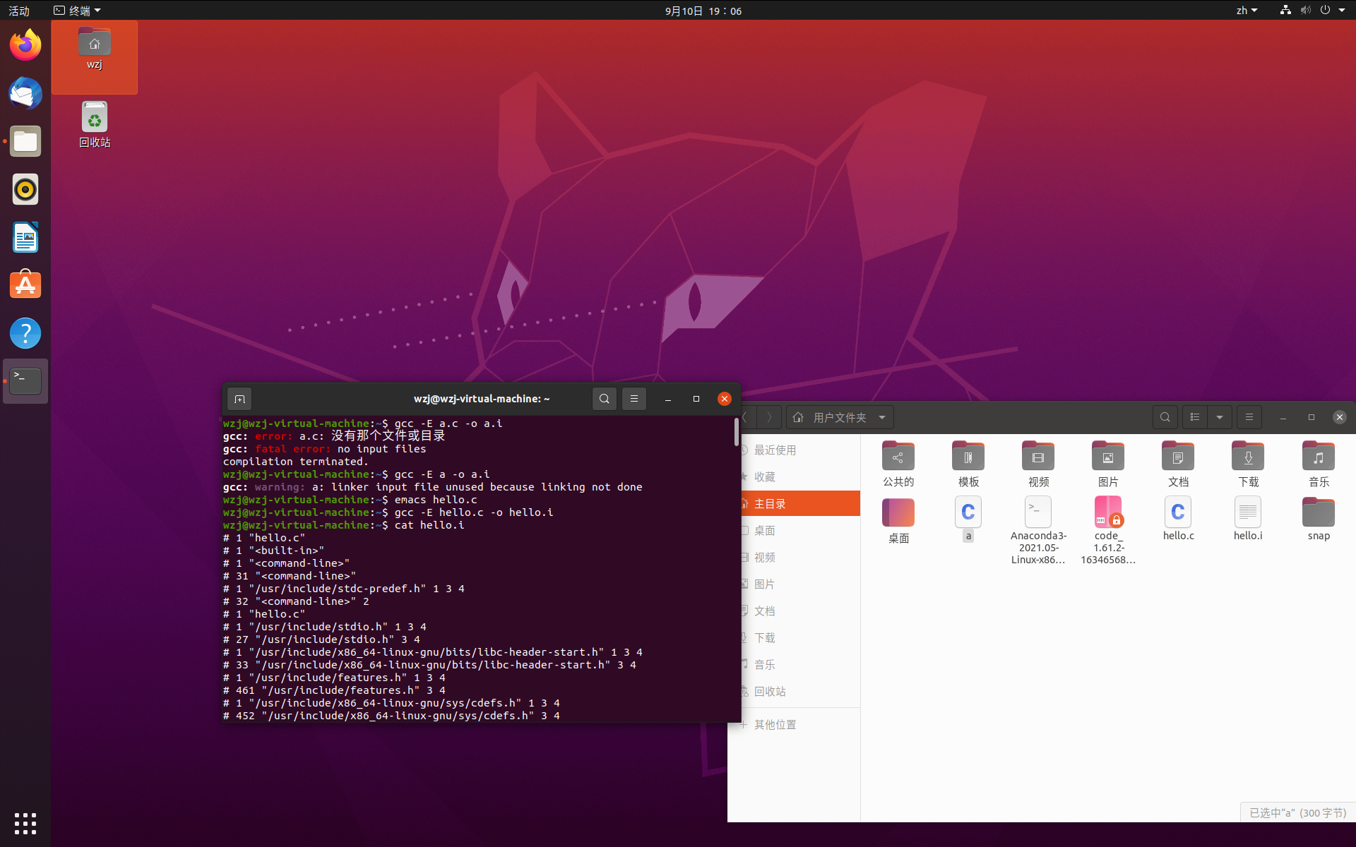Click the terminal window scrollbar
The image size is (1356, 847).
point(736,432)
